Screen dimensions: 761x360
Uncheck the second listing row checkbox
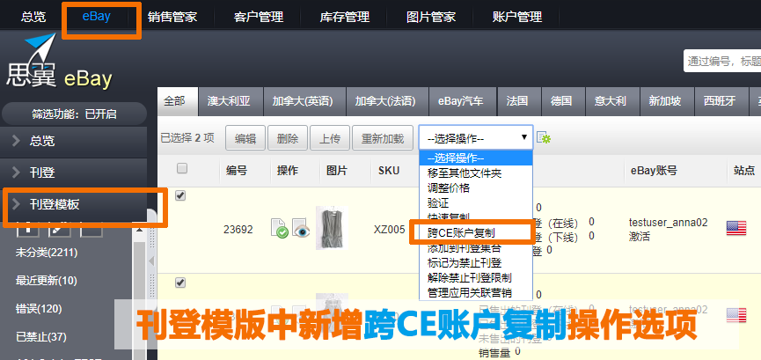point(180,283)
